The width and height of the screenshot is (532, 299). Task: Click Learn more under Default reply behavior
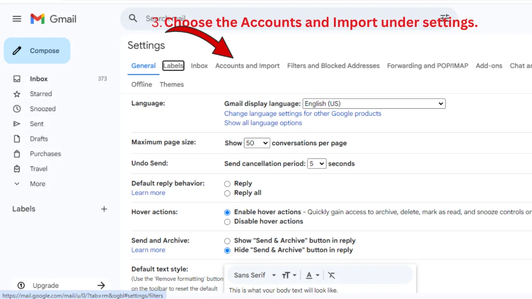click(148, 193)
